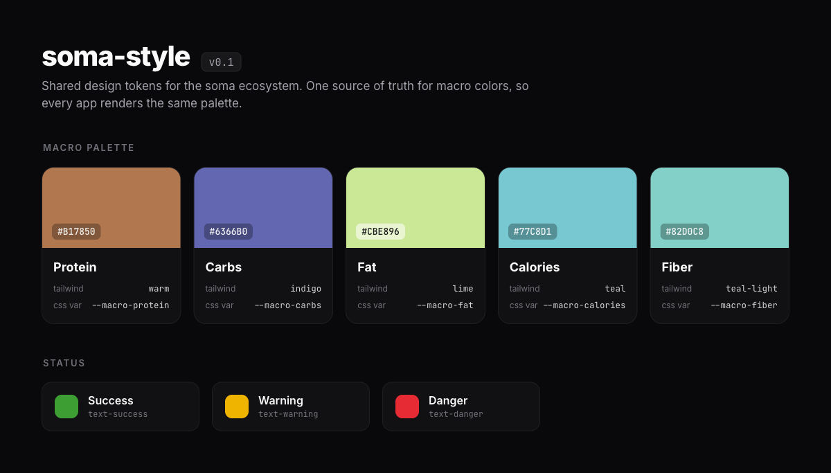
Task: Click the warm tailwind value
Action: coord(159,289)
